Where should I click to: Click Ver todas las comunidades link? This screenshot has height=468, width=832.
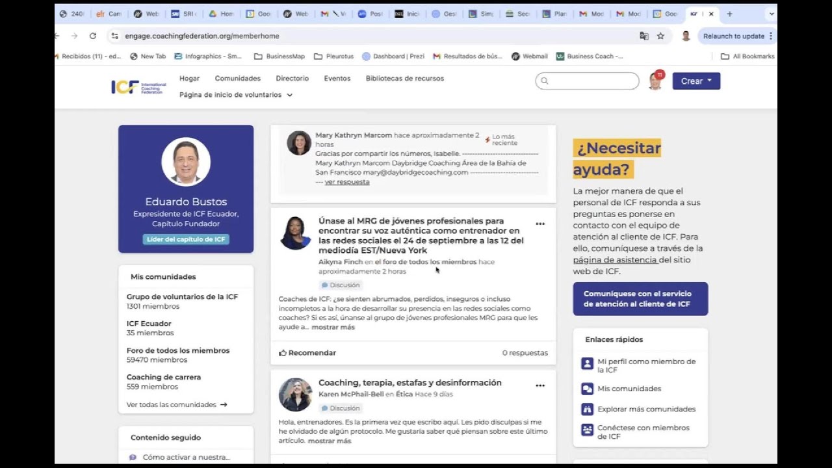tap(177, 404)
